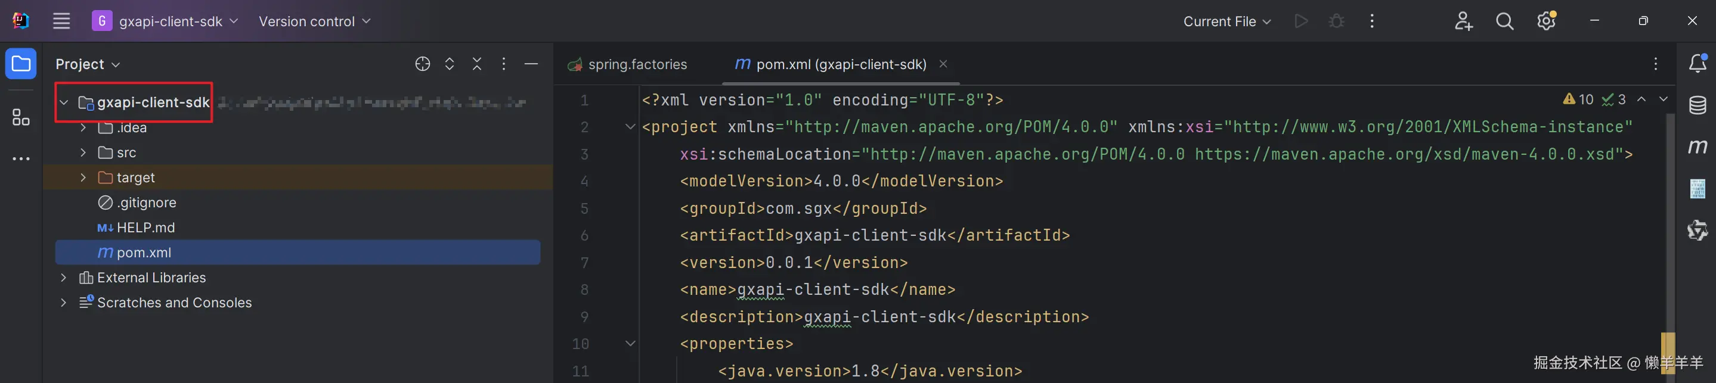This screenshot has height=383, width=1716.
Task: Open the main hamburger menu
Action: 61,21
